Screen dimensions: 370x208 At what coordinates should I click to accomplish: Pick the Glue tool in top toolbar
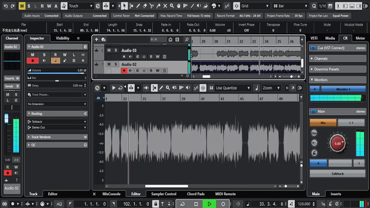(158, 6)
